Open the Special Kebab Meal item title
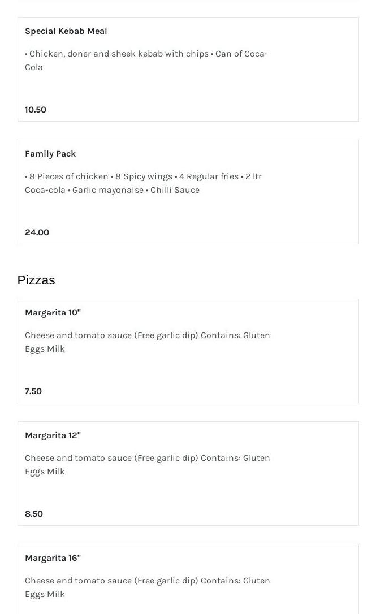Image resolution: width=376 pixels, height=614 pixels. (66, 31)
